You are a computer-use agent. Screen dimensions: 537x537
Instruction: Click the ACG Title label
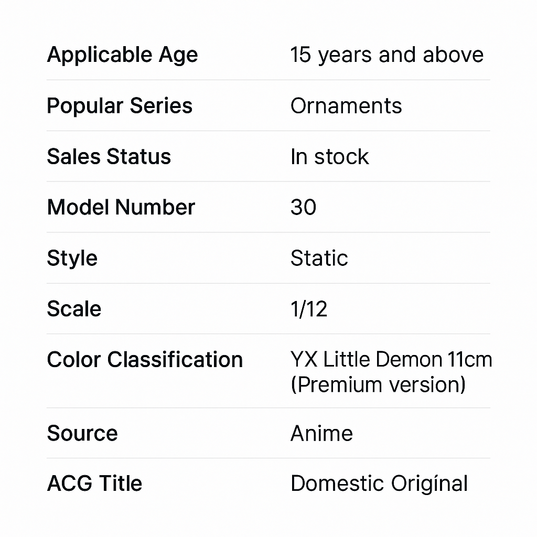pos(94,484)
